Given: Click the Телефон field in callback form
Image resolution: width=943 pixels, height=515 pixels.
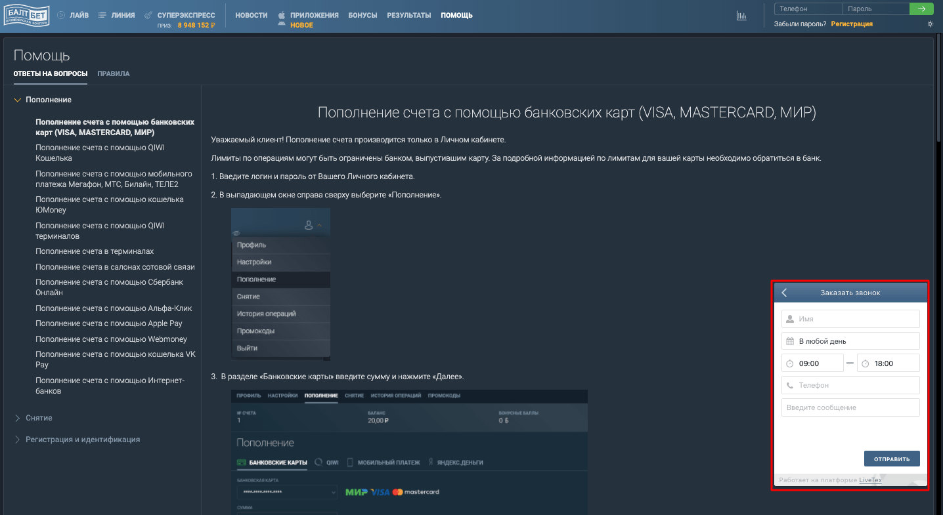Looking at the screenshot, I should [x=850, y=385].
